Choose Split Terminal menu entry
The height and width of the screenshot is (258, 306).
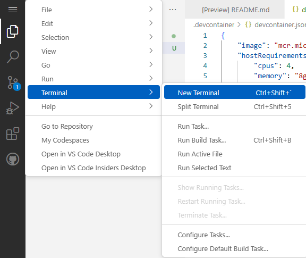coord(235,106)
